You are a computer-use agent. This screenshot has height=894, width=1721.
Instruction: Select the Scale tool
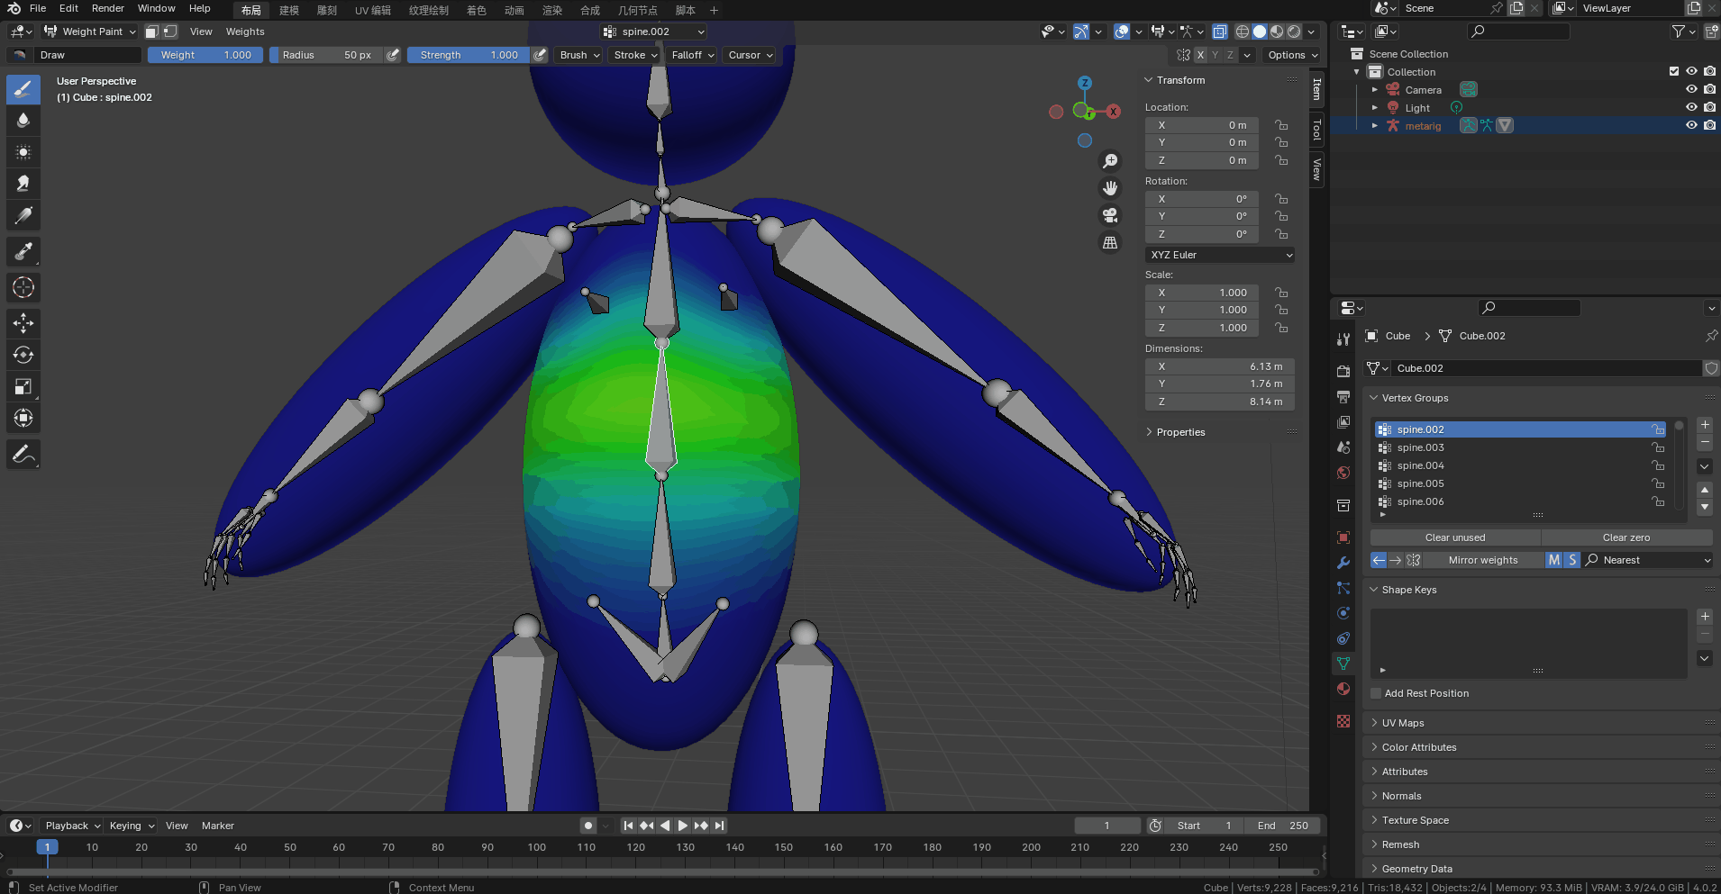point(23,386)
